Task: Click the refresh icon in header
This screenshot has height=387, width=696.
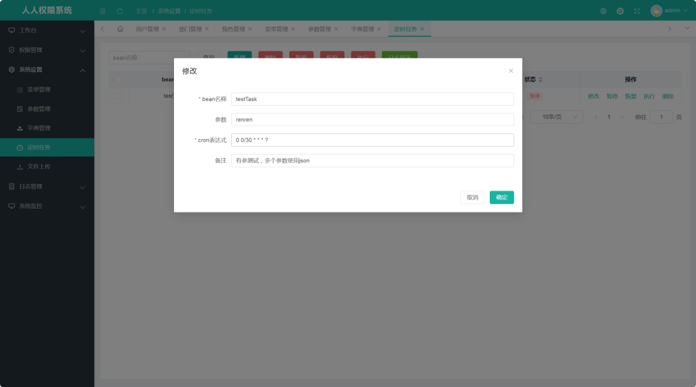Action: (120, 11)
